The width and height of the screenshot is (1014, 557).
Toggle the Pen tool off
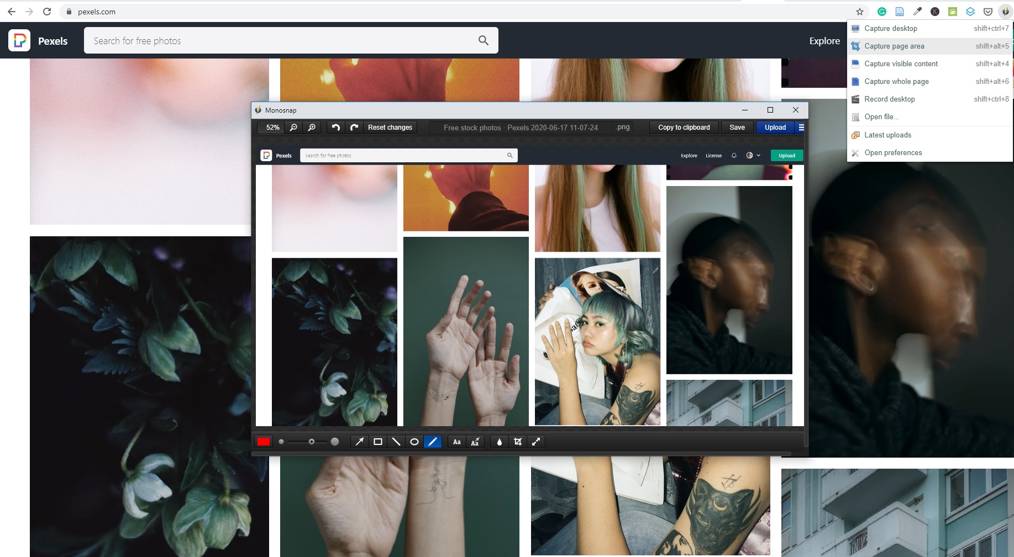click(x=433, y=442)
